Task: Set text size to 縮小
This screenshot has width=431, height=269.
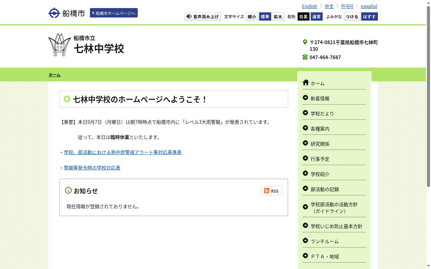Action: (x=252, y=16)
